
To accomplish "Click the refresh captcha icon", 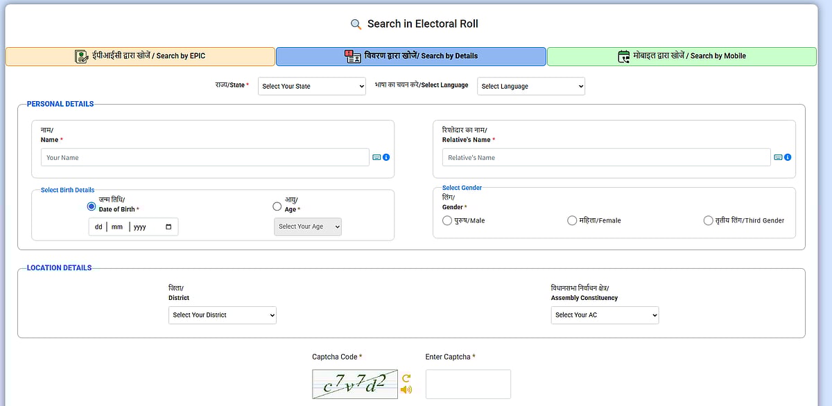I will click(x=406, y=378).
